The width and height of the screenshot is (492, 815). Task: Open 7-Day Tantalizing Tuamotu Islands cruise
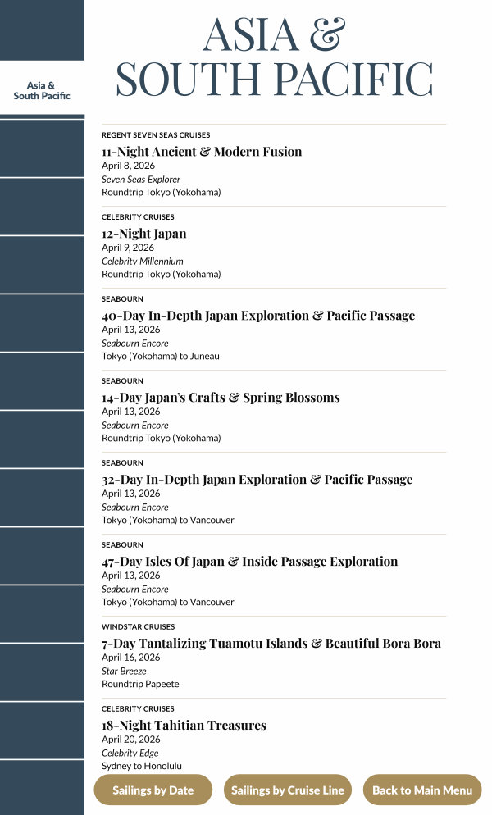(x=271, y=644)
